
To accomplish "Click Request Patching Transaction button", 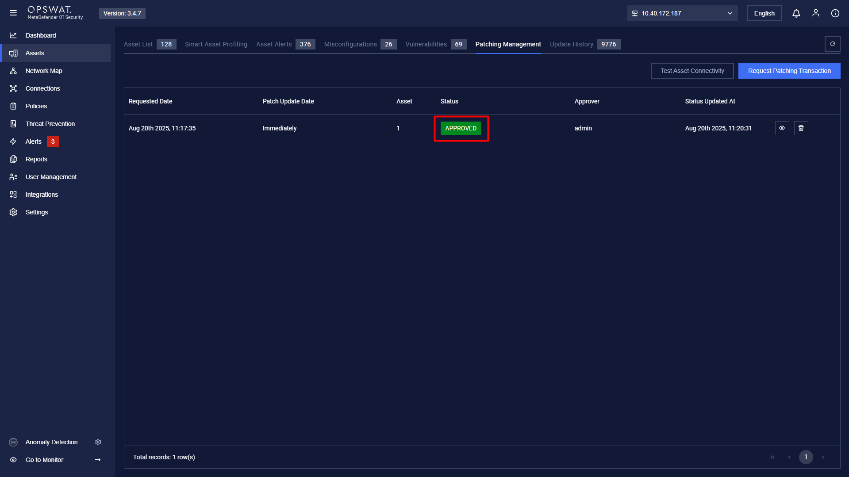I will coord(789,71).
